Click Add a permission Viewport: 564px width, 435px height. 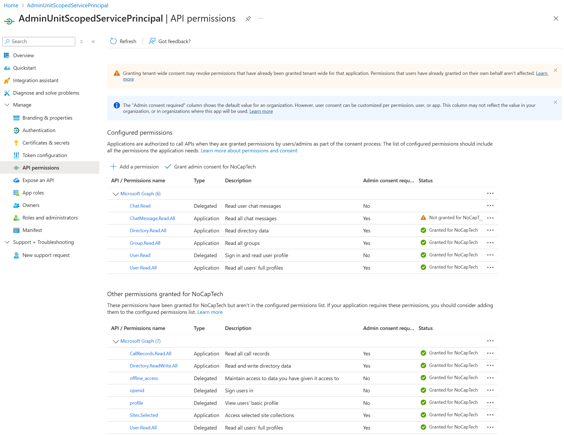point(134,167)
